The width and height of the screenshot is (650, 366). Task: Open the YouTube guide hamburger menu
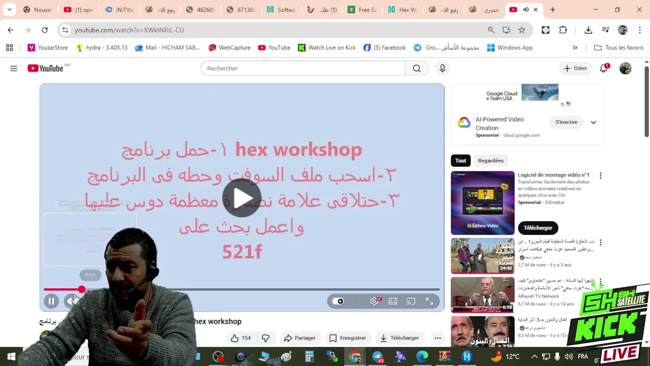[14, 68]
